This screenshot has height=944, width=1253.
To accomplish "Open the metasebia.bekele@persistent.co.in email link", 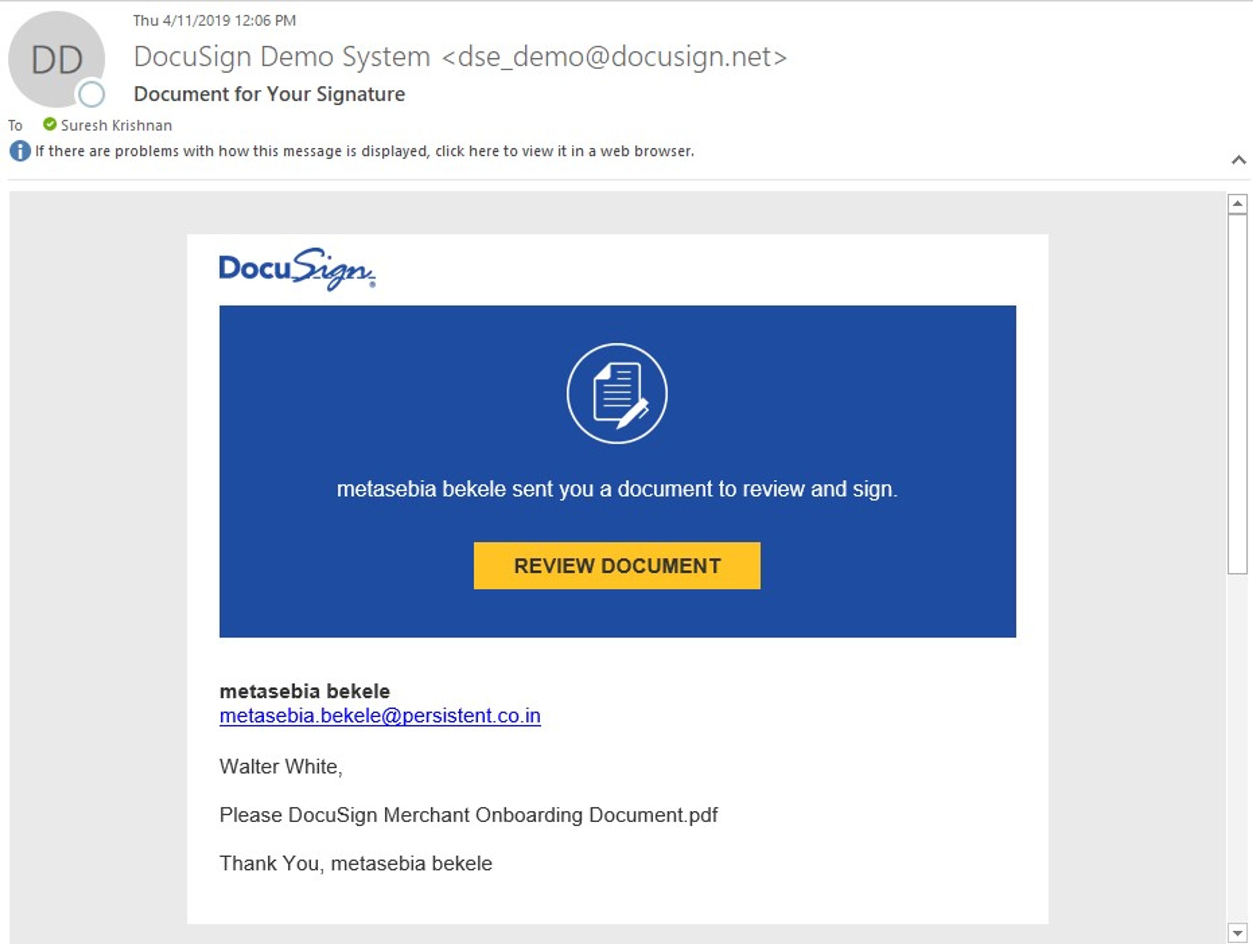I will pyautogui.click(x=380, y=716).
